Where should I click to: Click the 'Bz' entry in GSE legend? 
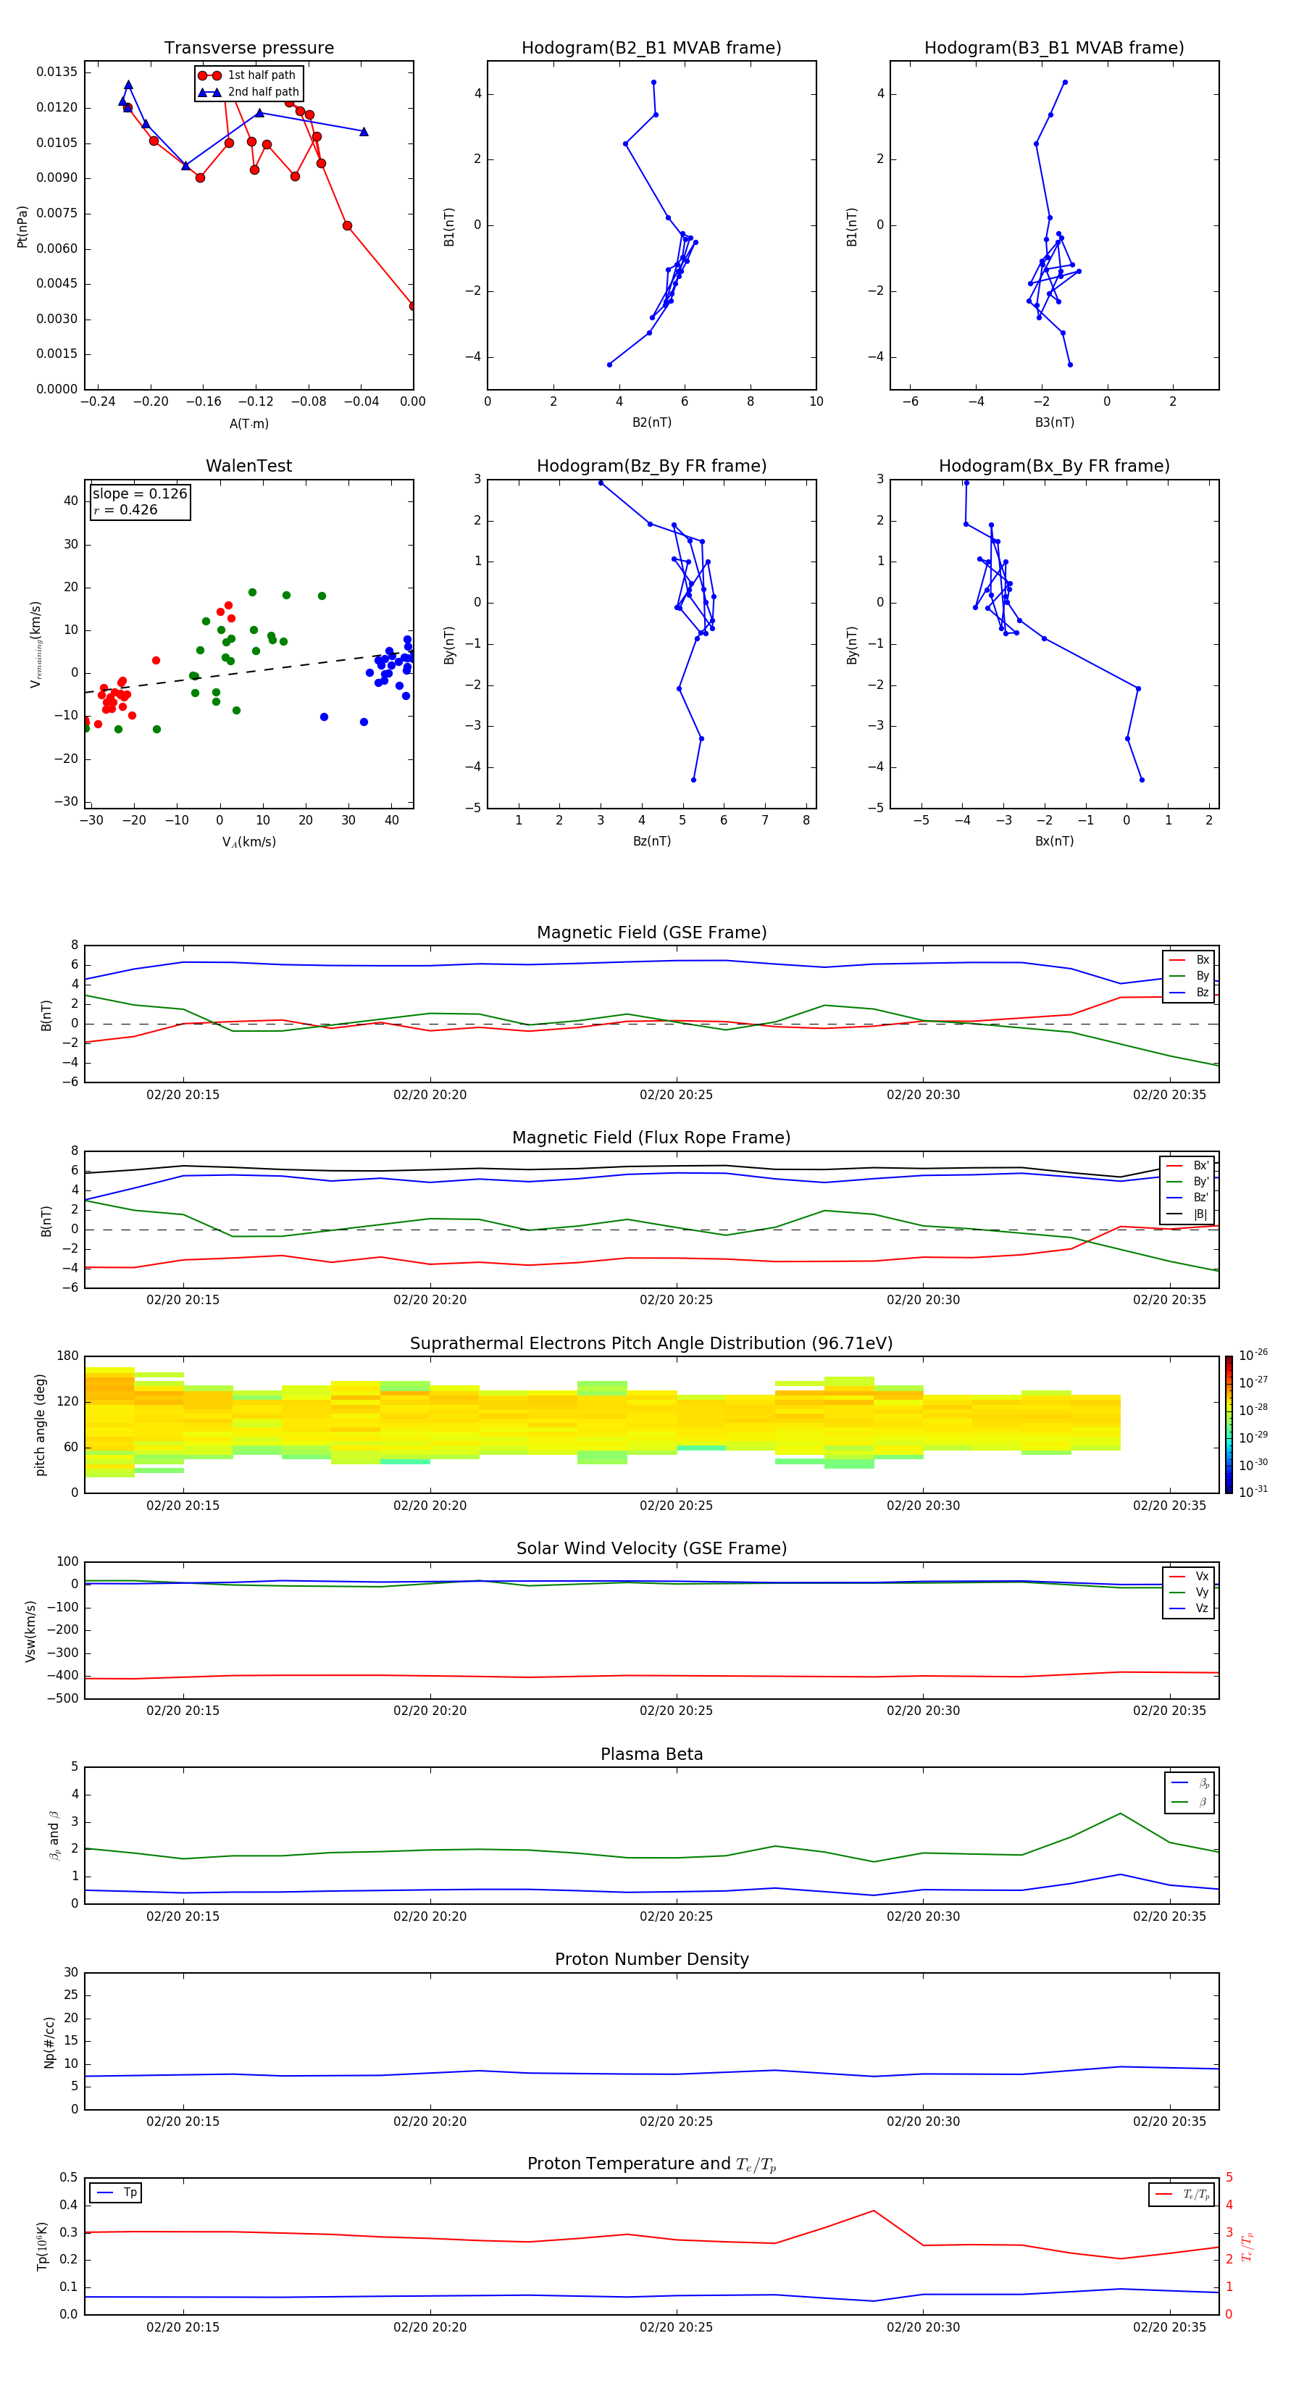point(1190,992)
